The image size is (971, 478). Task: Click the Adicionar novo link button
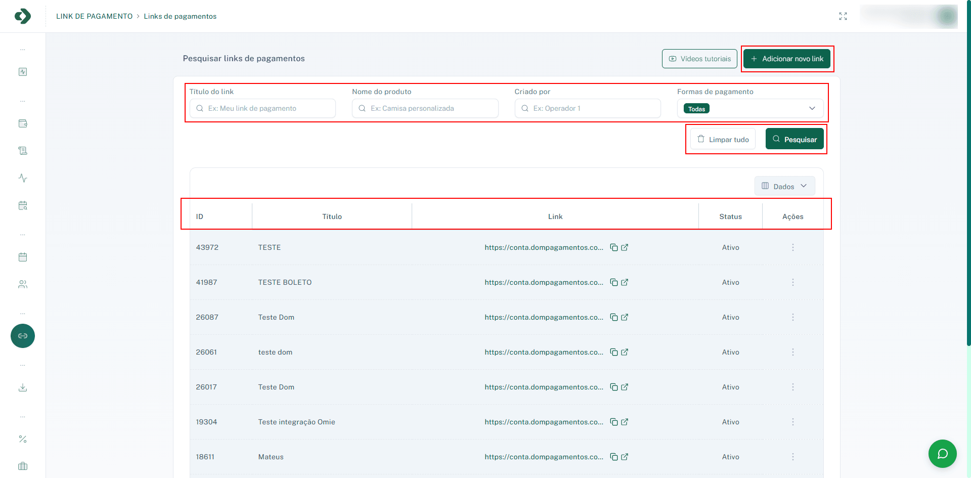coord(787,59)
